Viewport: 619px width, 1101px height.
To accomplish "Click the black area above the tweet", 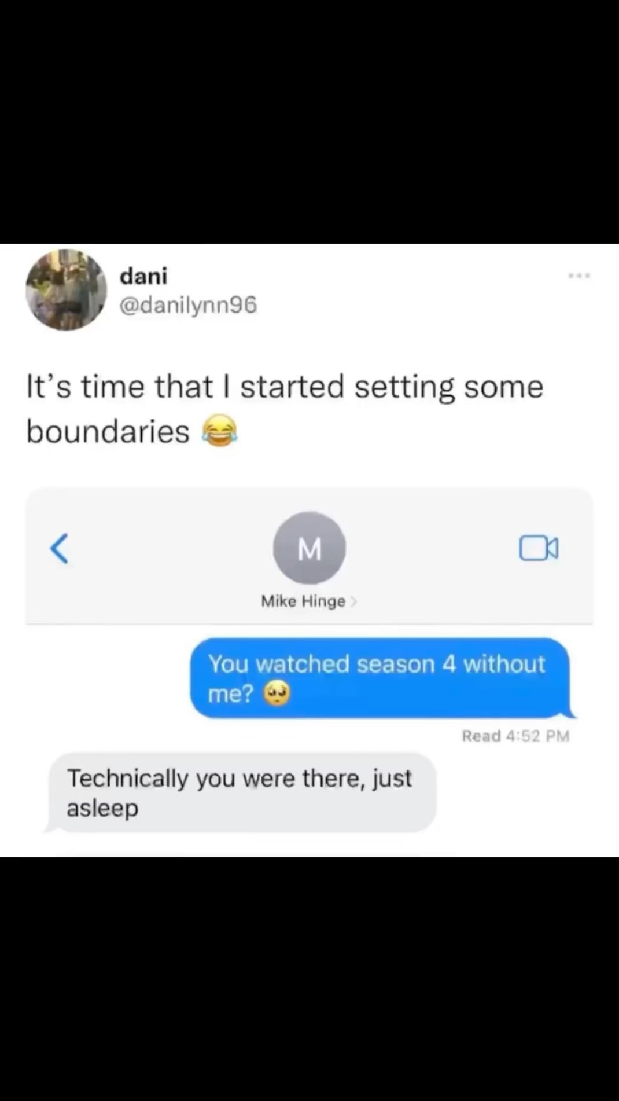I will (x=309, y=122).
